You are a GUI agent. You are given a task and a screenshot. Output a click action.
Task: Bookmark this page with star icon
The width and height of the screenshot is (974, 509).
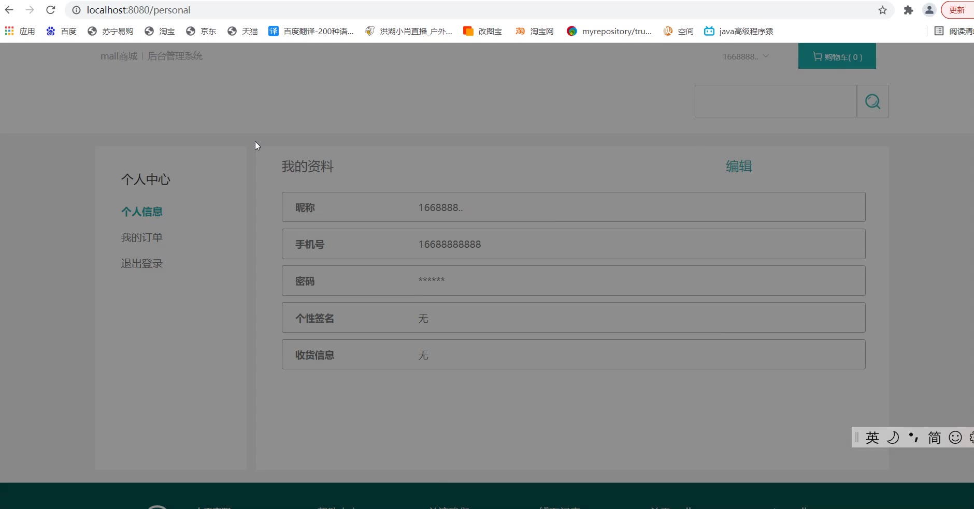point(883,10)
